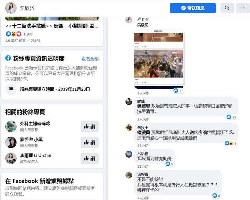
Task: Open the search magnifier icon
Action: (227, 8)
